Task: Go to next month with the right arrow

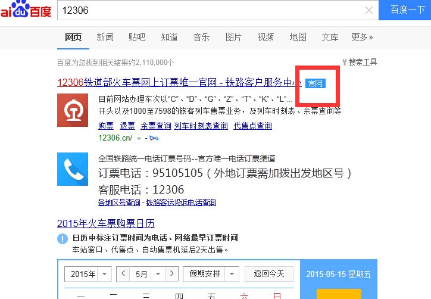Action: click(x=172, y=274)
